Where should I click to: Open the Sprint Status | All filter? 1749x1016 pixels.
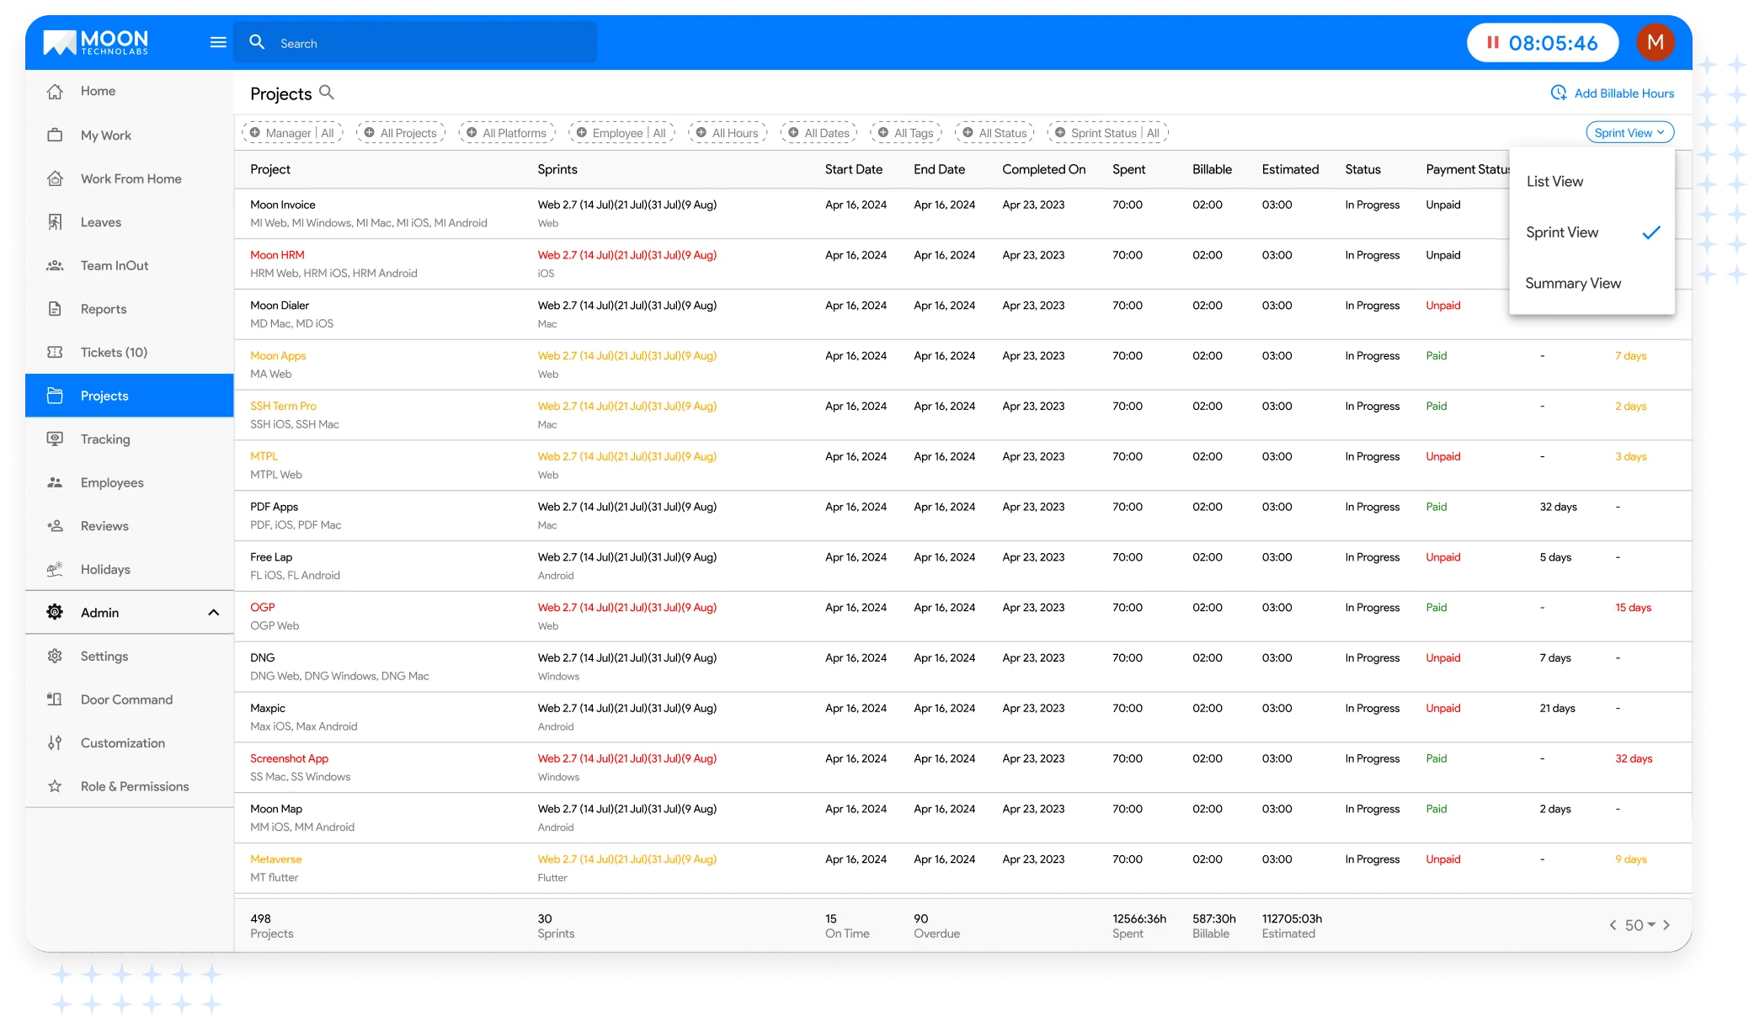click(x=1107, y=132)
